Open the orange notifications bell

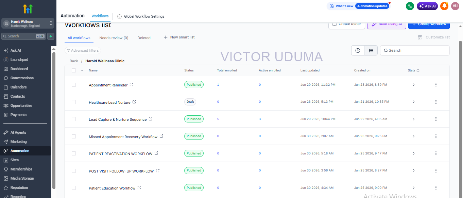(444, 6)
